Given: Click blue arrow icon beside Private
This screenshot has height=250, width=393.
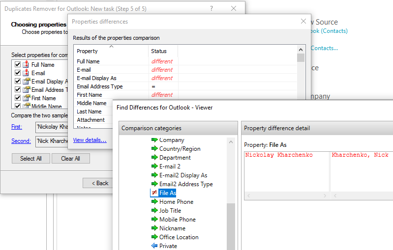Looking at the screenshot, I should [x=154, y=246].
